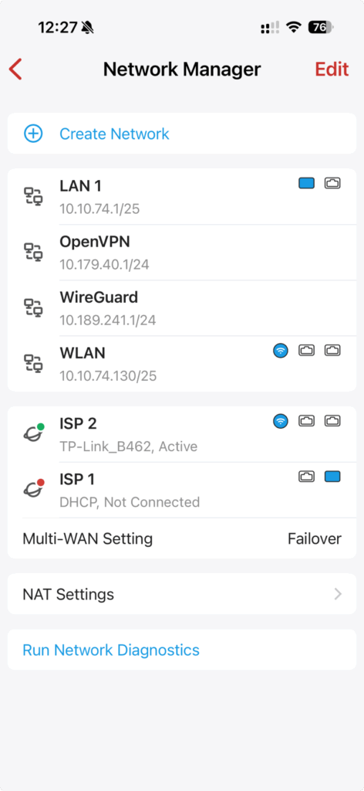
Task: Tap the Create Network plus icon
Action: click(33, 134)
